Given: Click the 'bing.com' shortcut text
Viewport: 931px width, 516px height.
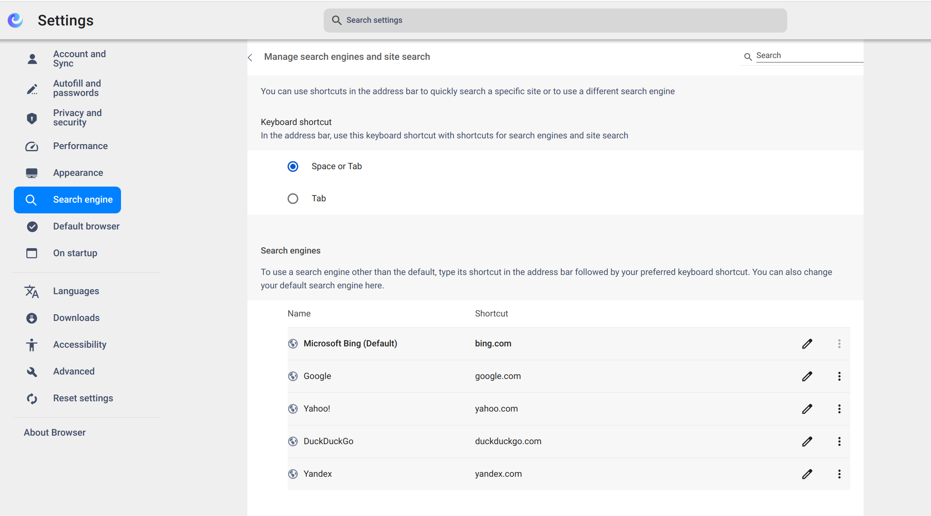Looking at the screenshot, I should pyautogui.click(x=493, y=344).
